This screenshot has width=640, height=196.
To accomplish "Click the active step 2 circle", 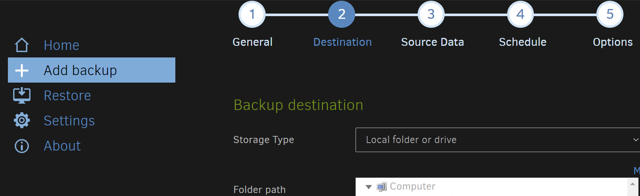I will click(x=342, y=14).
